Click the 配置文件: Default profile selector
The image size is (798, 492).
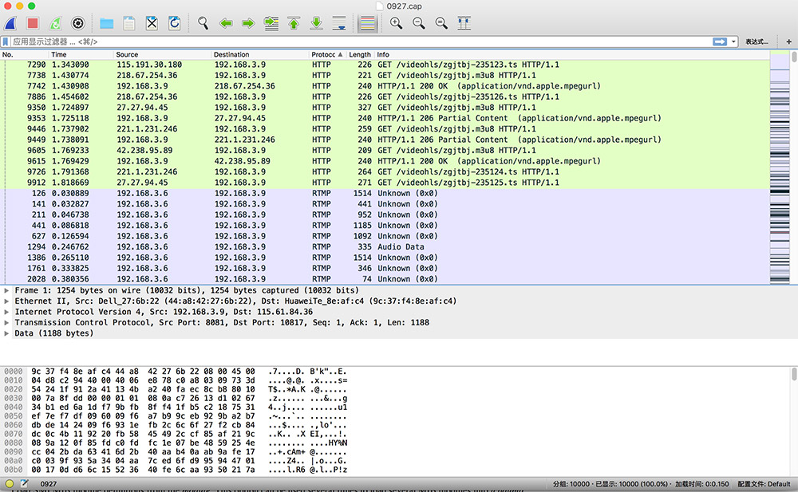tap(764, 484)
